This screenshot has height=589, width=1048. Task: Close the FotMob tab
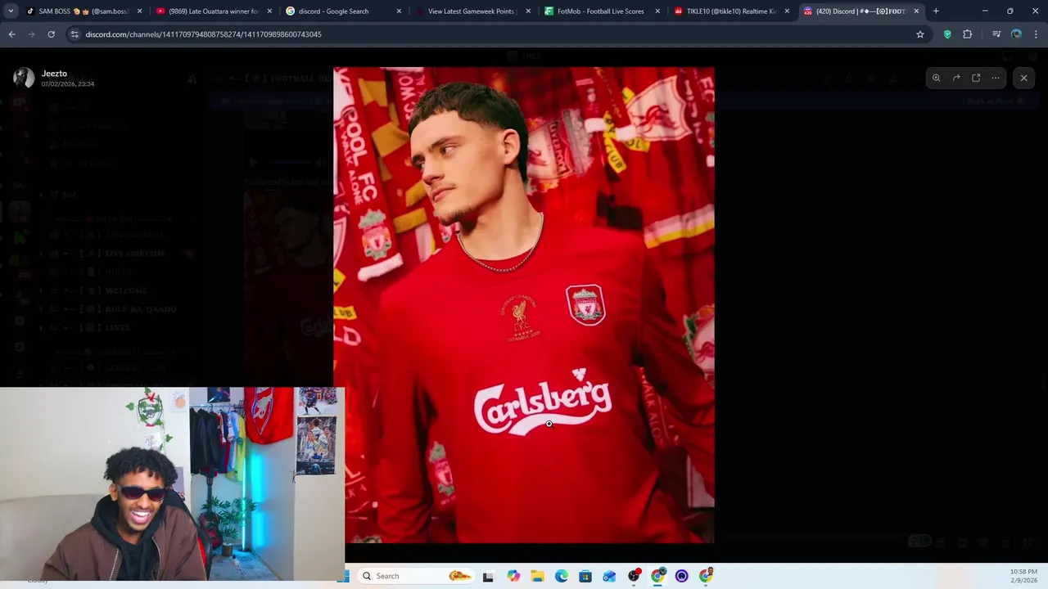click(657, 11)
